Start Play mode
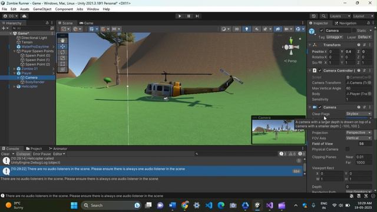This screenshot has height=212, width=377. click(180, 16)
